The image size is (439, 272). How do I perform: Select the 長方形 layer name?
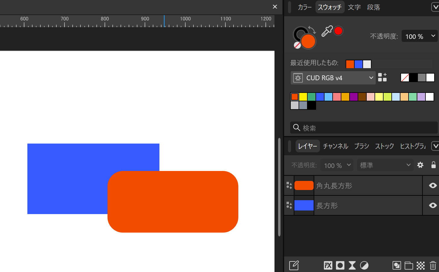(x=327, y=206)
